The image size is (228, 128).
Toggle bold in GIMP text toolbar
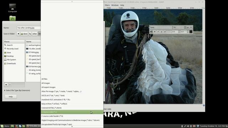tap(155, 32)
